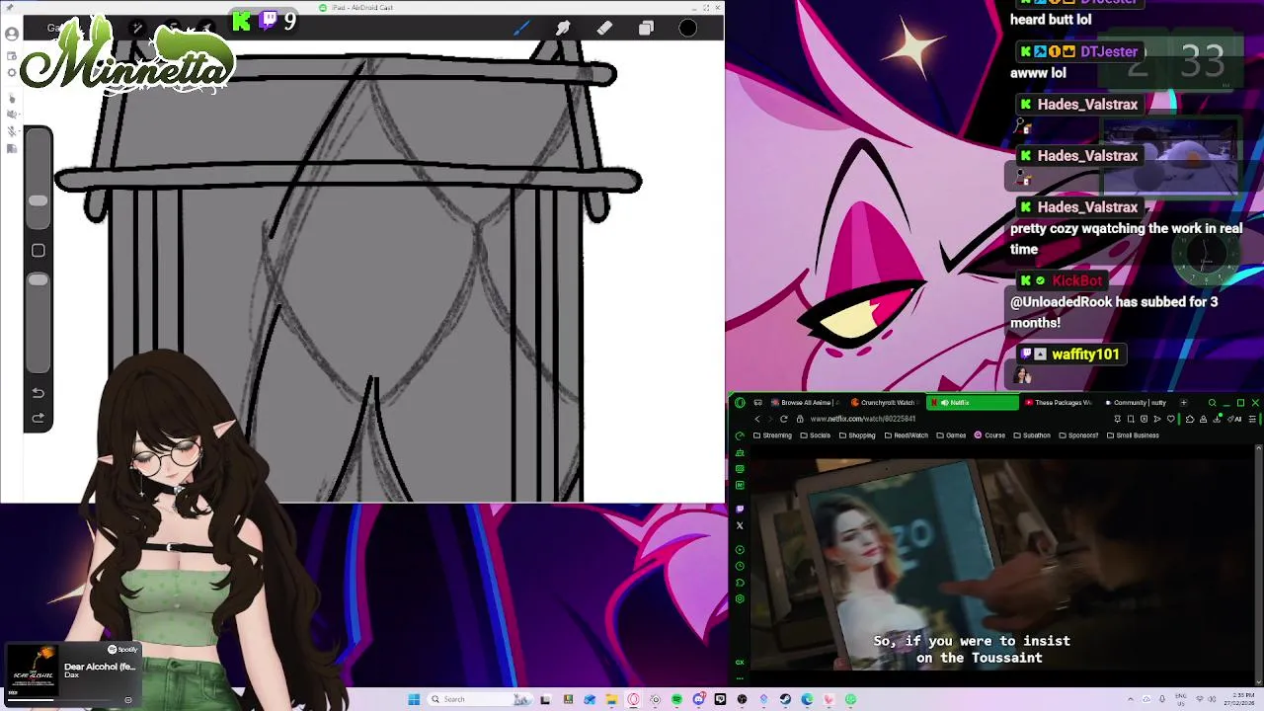
Task: Open Read/Watch bookmarks folder
Action: [x=906, y=435]
